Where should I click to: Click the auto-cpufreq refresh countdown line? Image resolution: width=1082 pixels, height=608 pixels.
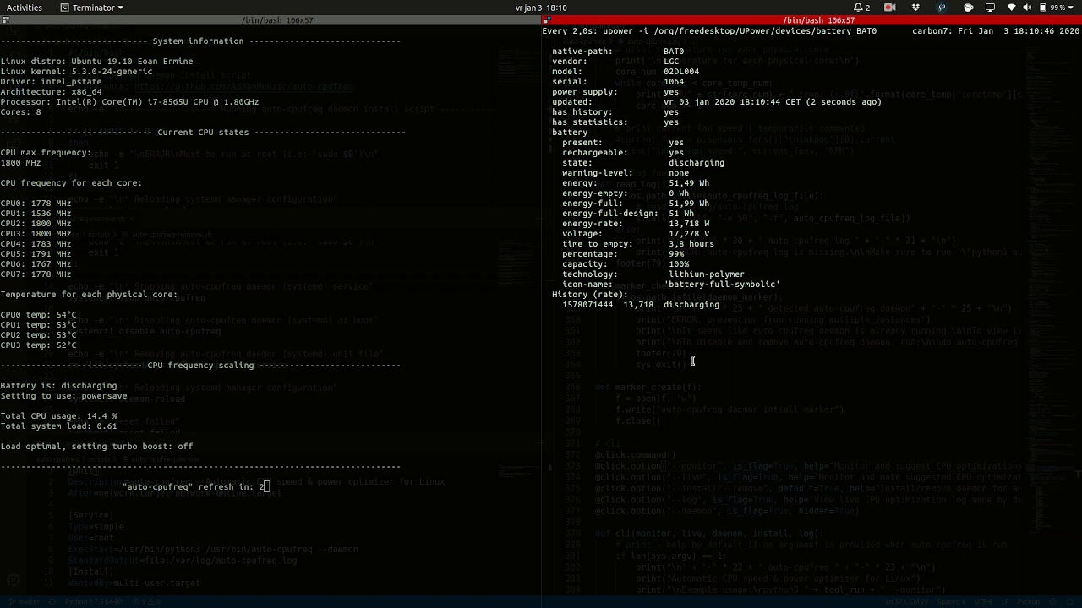coord(196,486)
